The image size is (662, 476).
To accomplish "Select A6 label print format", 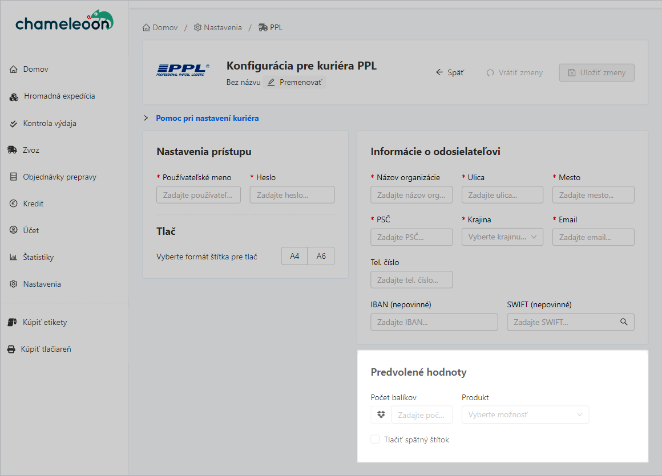I will [321, 256].
